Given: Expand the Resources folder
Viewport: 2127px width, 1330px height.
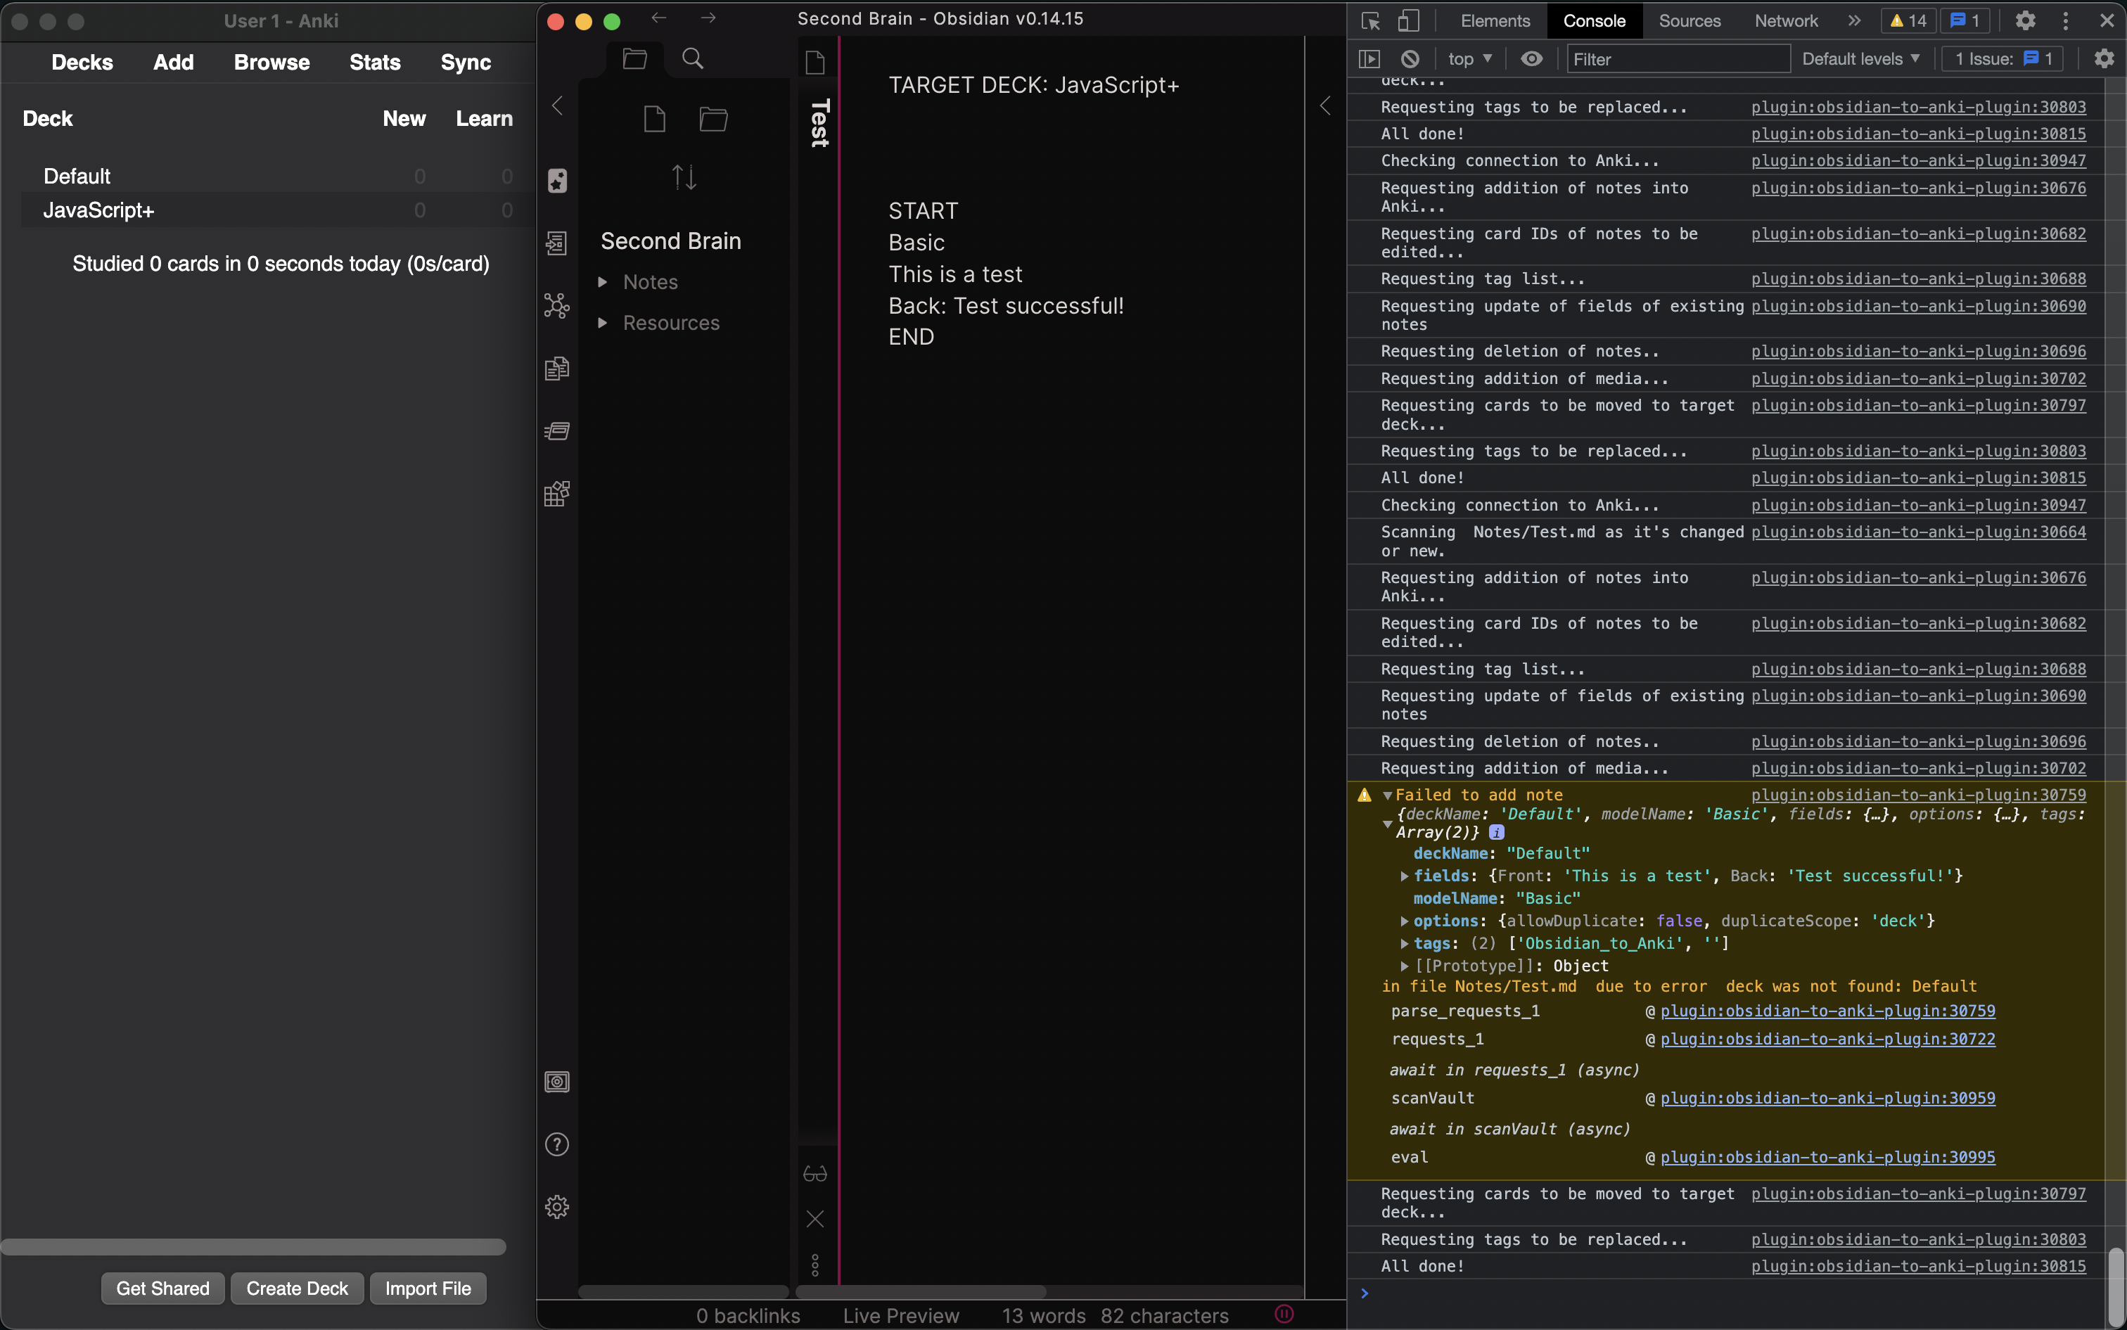Looking at the screenshot, I should click(603, 323).
